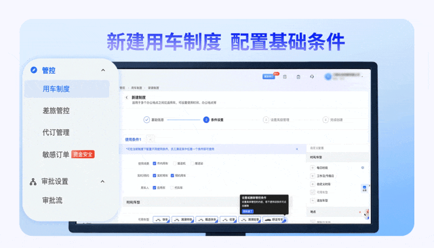This screenshot has width=434, height=248.
Task: Click the blue info icon beside 每日时段
Action: tap(363, 168)
